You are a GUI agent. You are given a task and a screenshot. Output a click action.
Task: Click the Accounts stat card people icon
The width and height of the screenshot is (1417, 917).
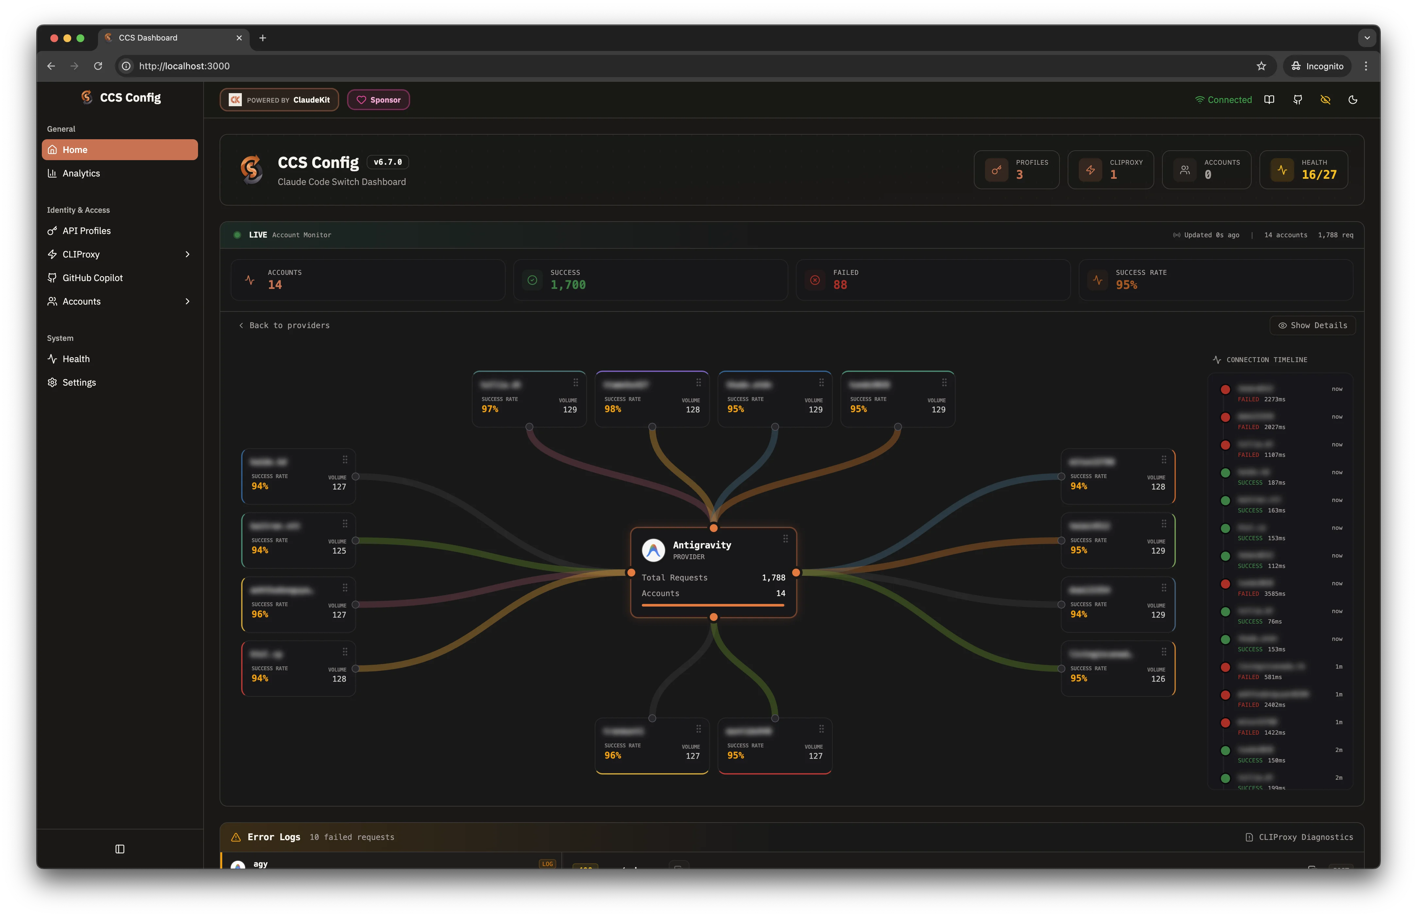pos(1185,170)
